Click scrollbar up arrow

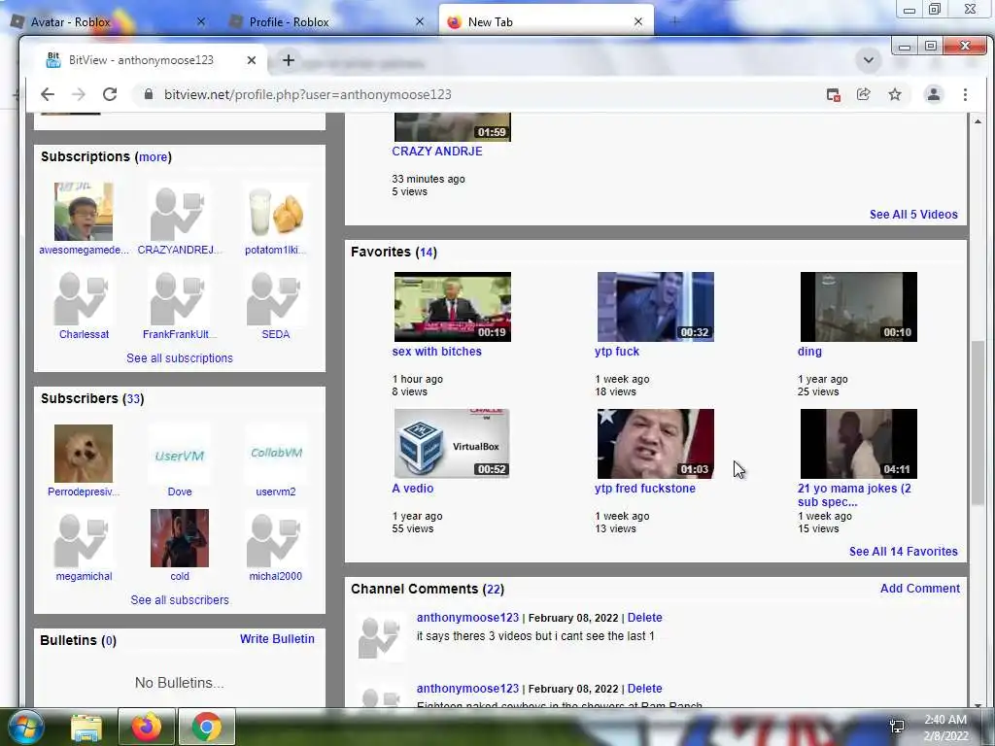(x=978, y=120)
